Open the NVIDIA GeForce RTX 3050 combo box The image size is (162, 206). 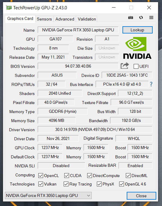point(48,196)
